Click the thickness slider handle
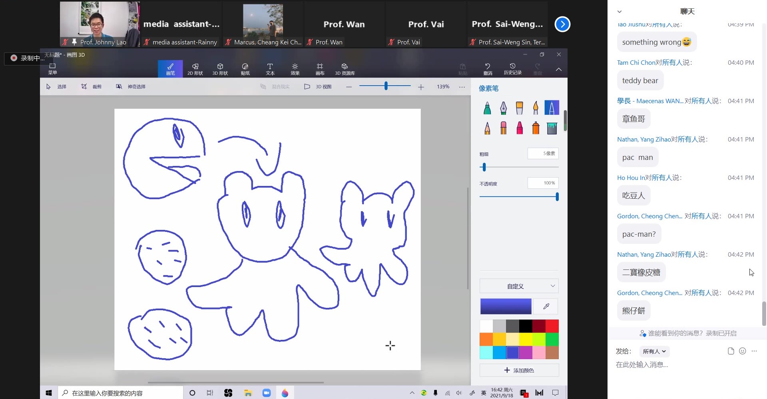Image resolution: width=767 pixels, height=399 pixels. pos(484,167)
